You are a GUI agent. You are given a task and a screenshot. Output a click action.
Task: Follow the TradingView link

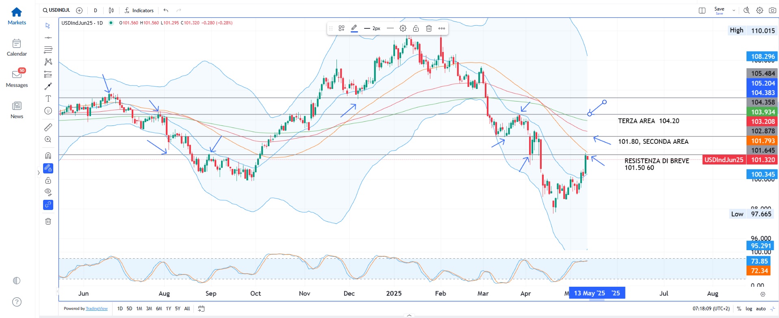97,309
